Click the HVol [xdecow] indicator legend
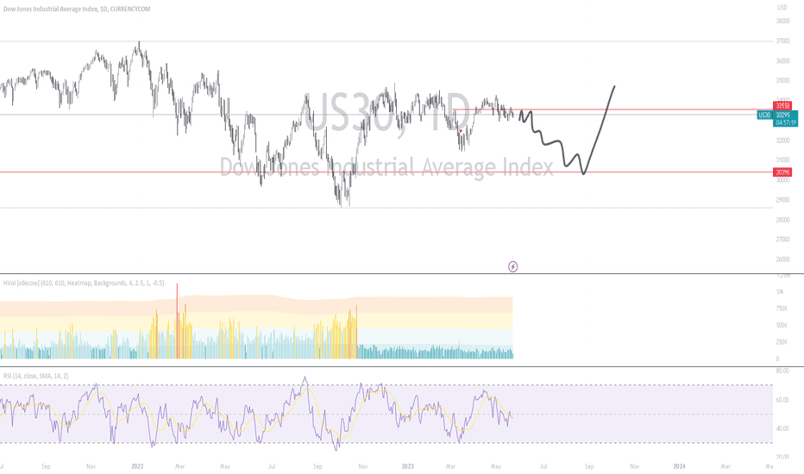This screenshot has width=804, height=474. (84, 283)
